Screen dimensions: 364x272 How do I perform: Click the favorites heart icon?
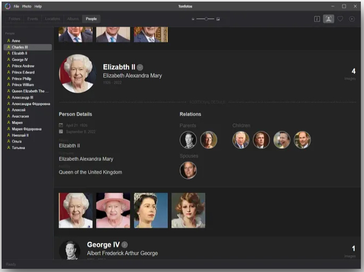(x=340, y=19)
